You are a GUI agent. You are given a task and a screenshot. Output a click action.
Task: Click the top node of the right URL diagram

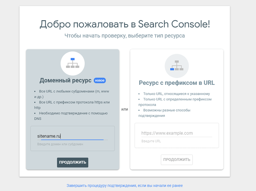(x=177, y=62)
